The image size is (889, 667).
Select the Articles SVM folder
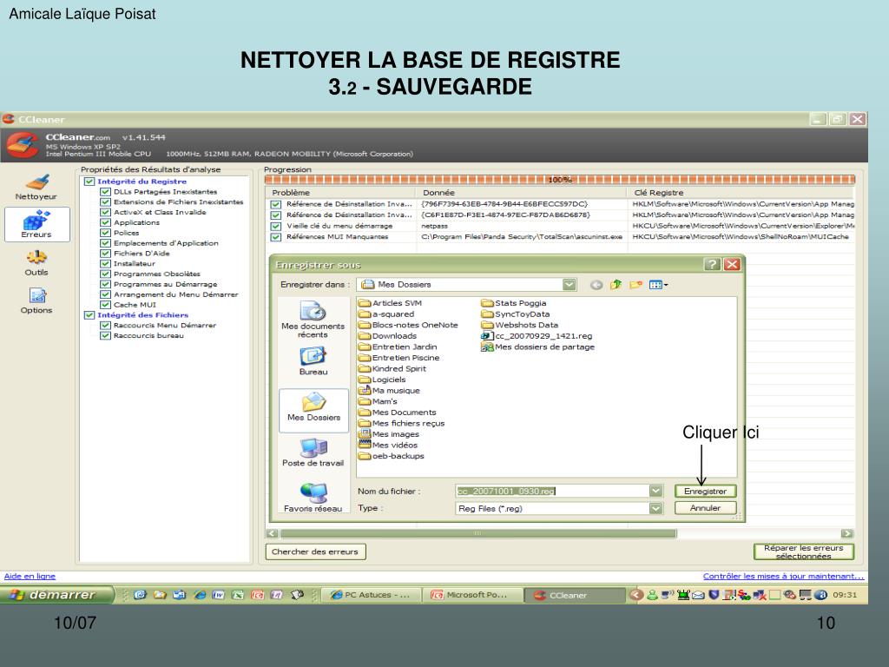point(390,303)
